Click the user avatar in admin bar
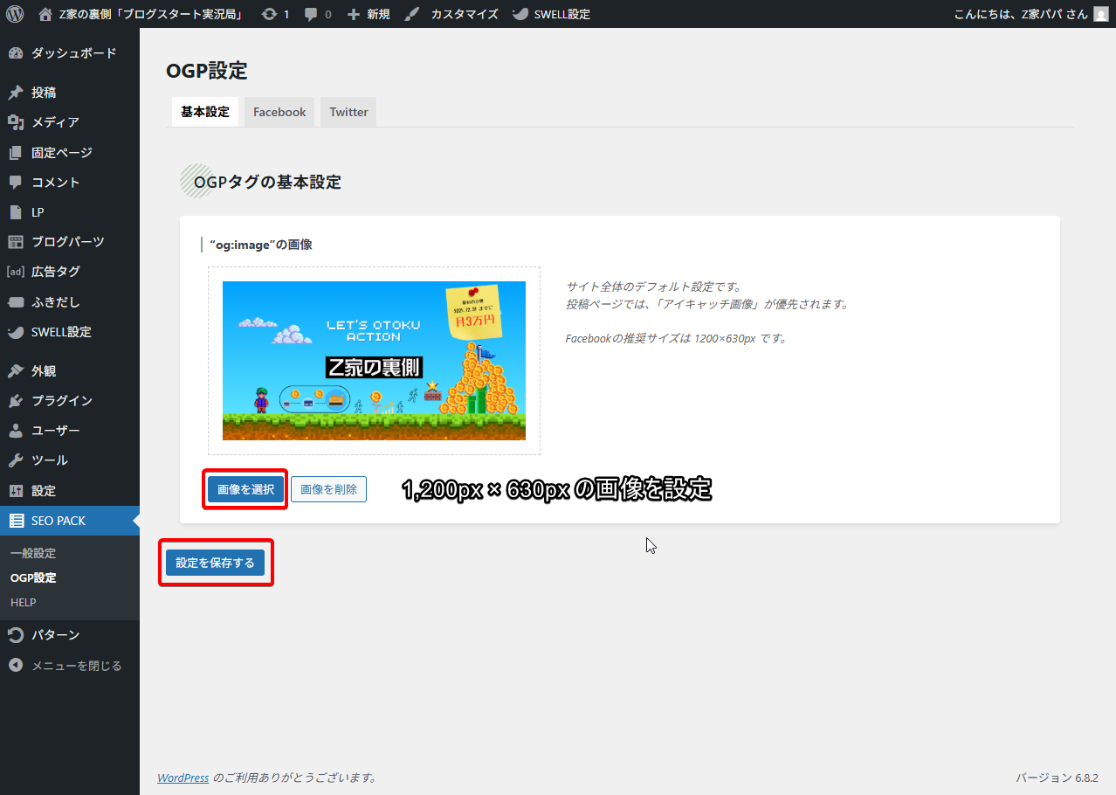 [x=1101, y=14]
